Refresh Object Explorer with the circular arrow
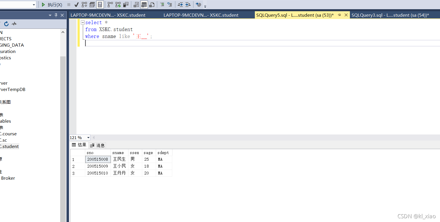 (x=6, y=24)
